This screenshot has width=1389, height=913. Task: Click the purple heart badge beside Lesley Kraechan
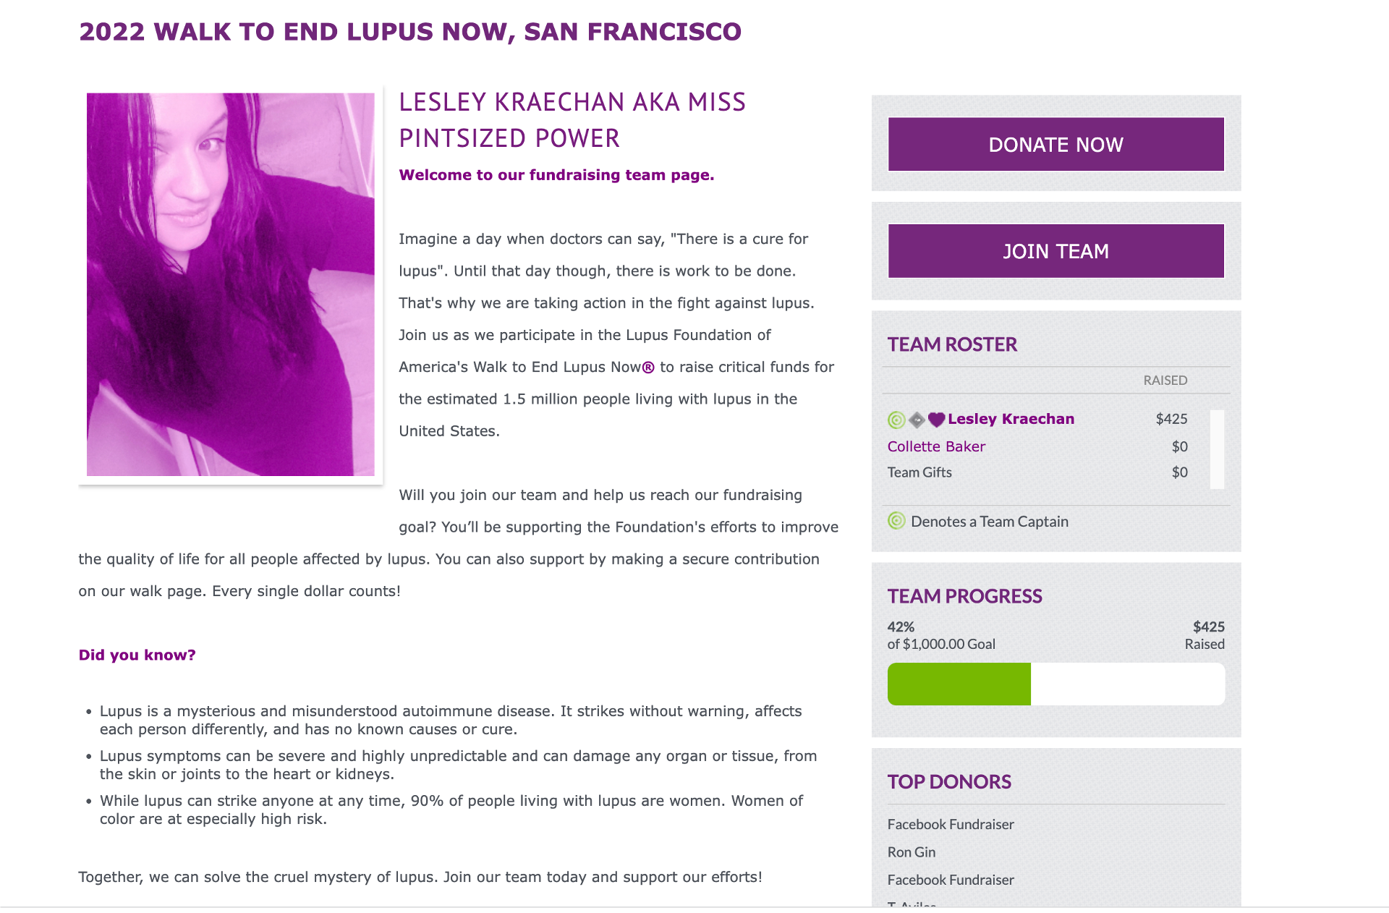pos(936,420)
